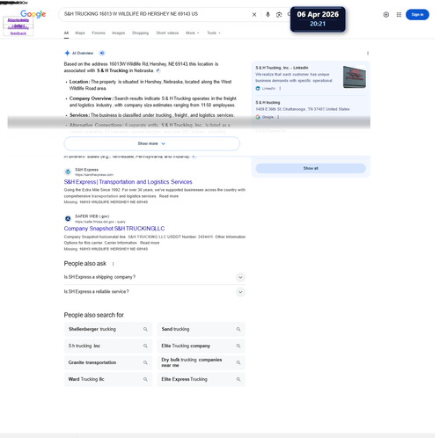This screenshot has width=440, height=438.
Task: Search icon for Dry bulk trucking companies
Action: (x=238, y=362)
